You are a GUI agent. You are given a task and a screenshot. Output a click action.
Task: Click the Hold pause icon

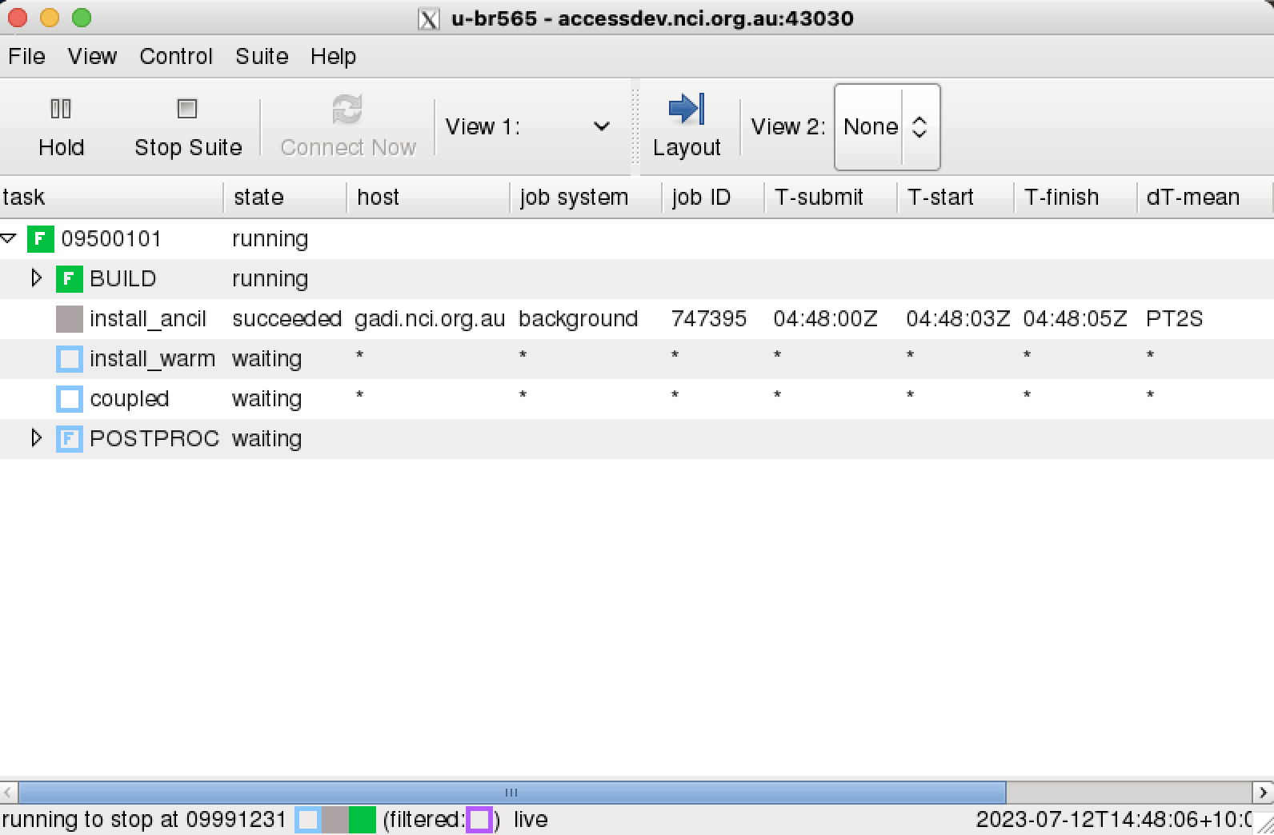tap(61, 108)
